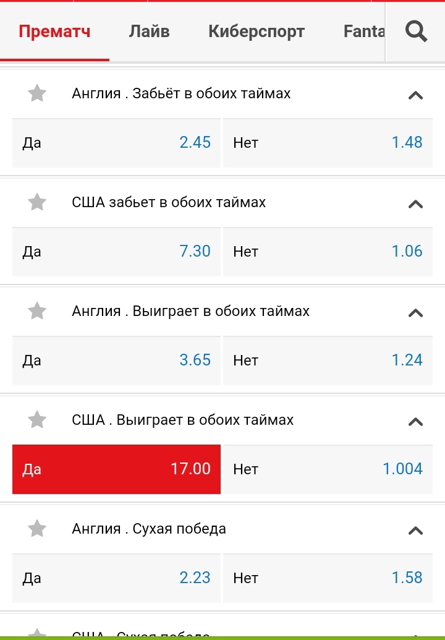Favorite 'Англия . Забьёт в обоих таймах' star
This screenshot has height=640, width=445.
click(x=37, y=93)
